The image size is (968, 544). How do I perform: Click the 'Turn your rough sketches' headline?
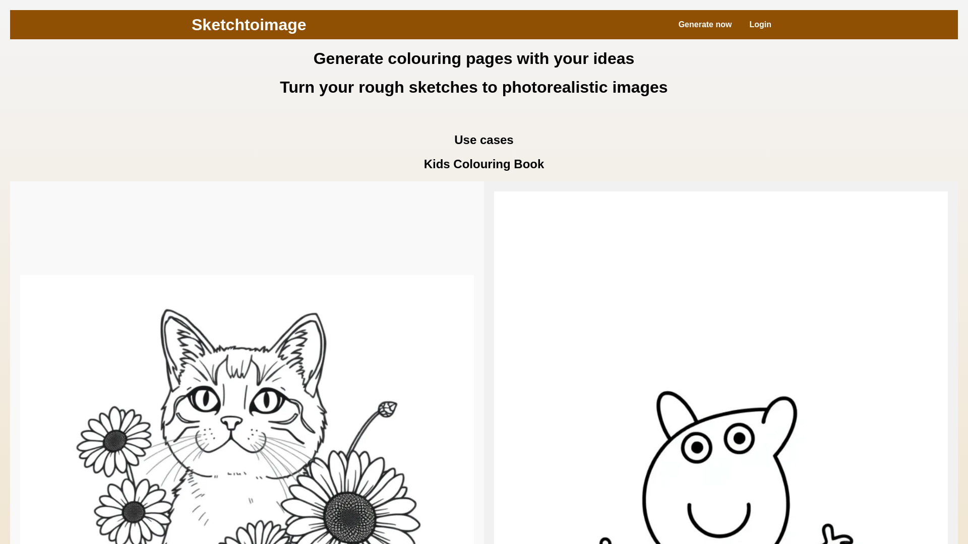pyautogui.click(x=473, y=87)
